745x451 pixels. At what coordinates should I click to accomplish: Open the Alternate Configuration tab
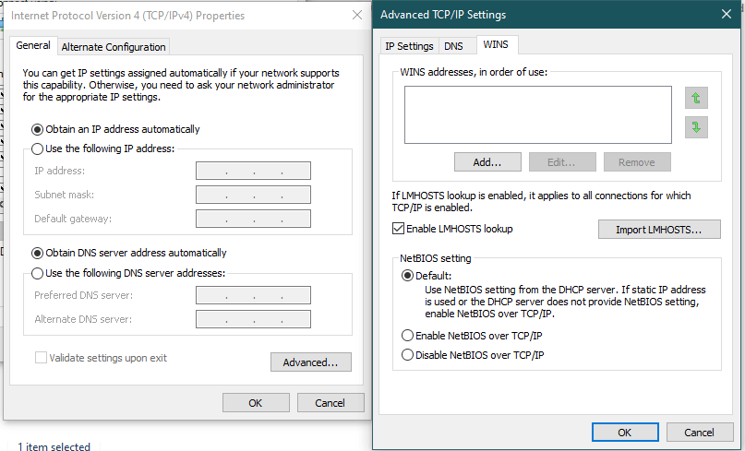point(114,47)
